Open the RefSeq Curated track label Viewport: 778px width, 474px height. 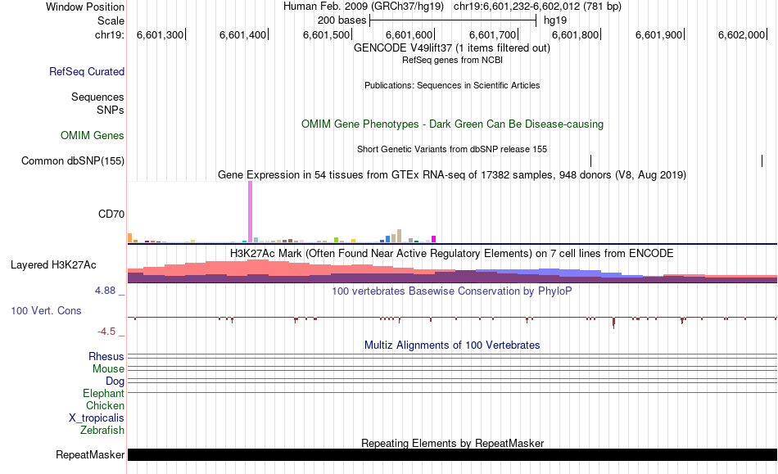[87, 71]
